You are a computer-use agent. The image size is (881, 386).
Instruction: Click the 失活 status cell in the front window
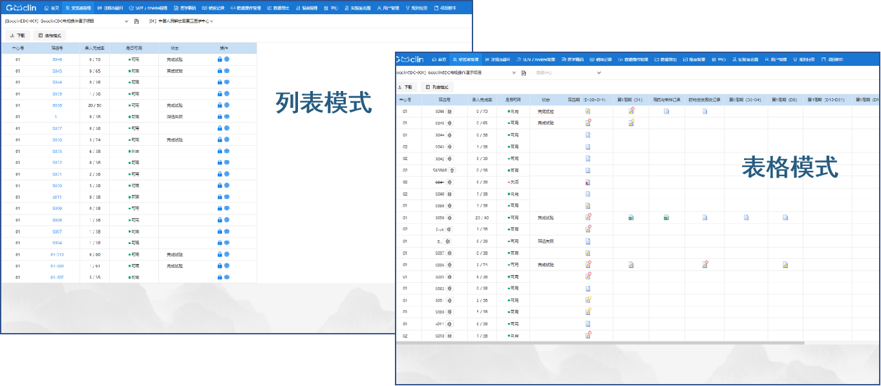514,183
